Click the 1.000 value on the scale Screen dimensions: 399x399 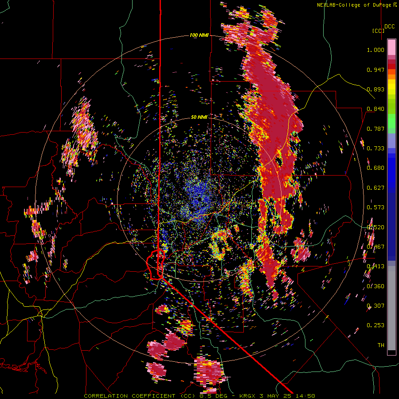point(376,50)
